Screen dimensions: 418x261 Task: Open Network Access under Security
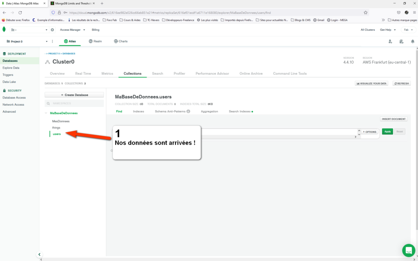[14, 104]
